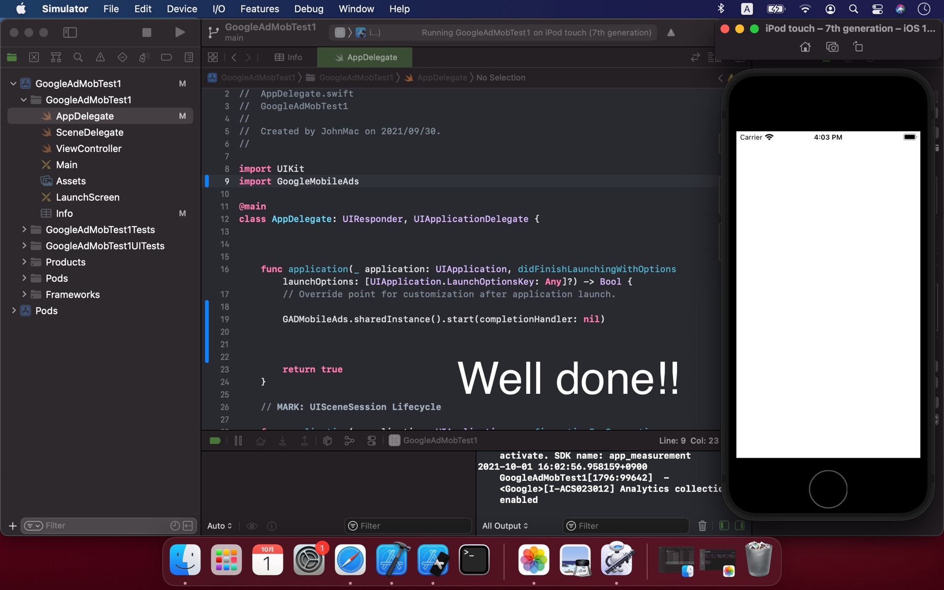Toggle the code review arrows button
The height and width of the screenshot is (590, 944).
click(x=695, y=58)
